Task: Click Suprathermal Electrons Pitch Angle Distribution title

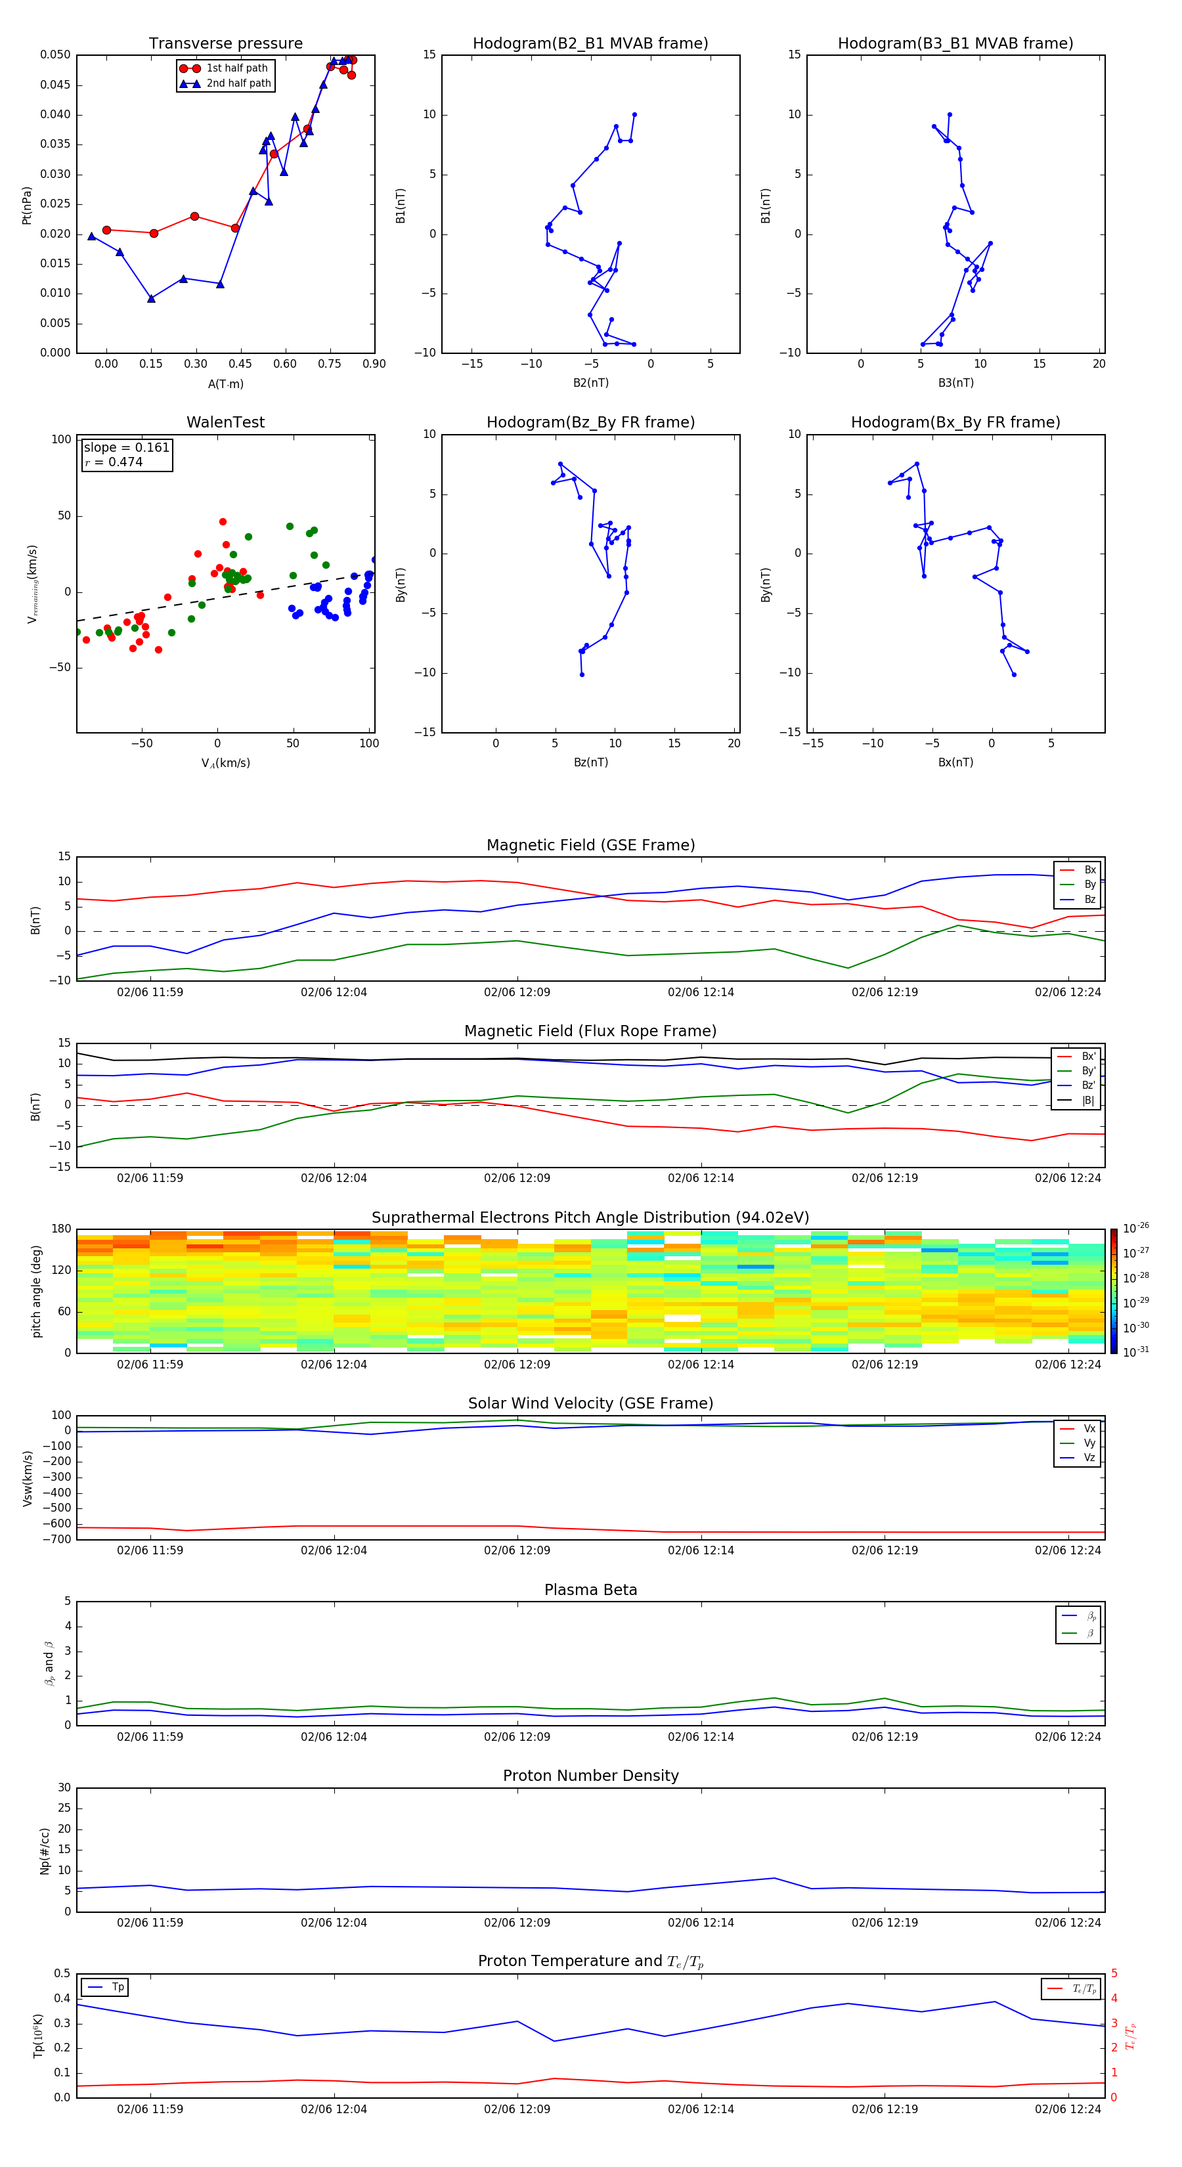Action: pyautogui.click(x=590, y=1218)
